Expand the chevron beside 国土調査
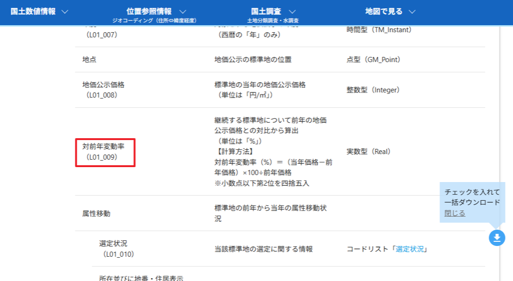Screen dimensions: 513x281 click(292, 12)
